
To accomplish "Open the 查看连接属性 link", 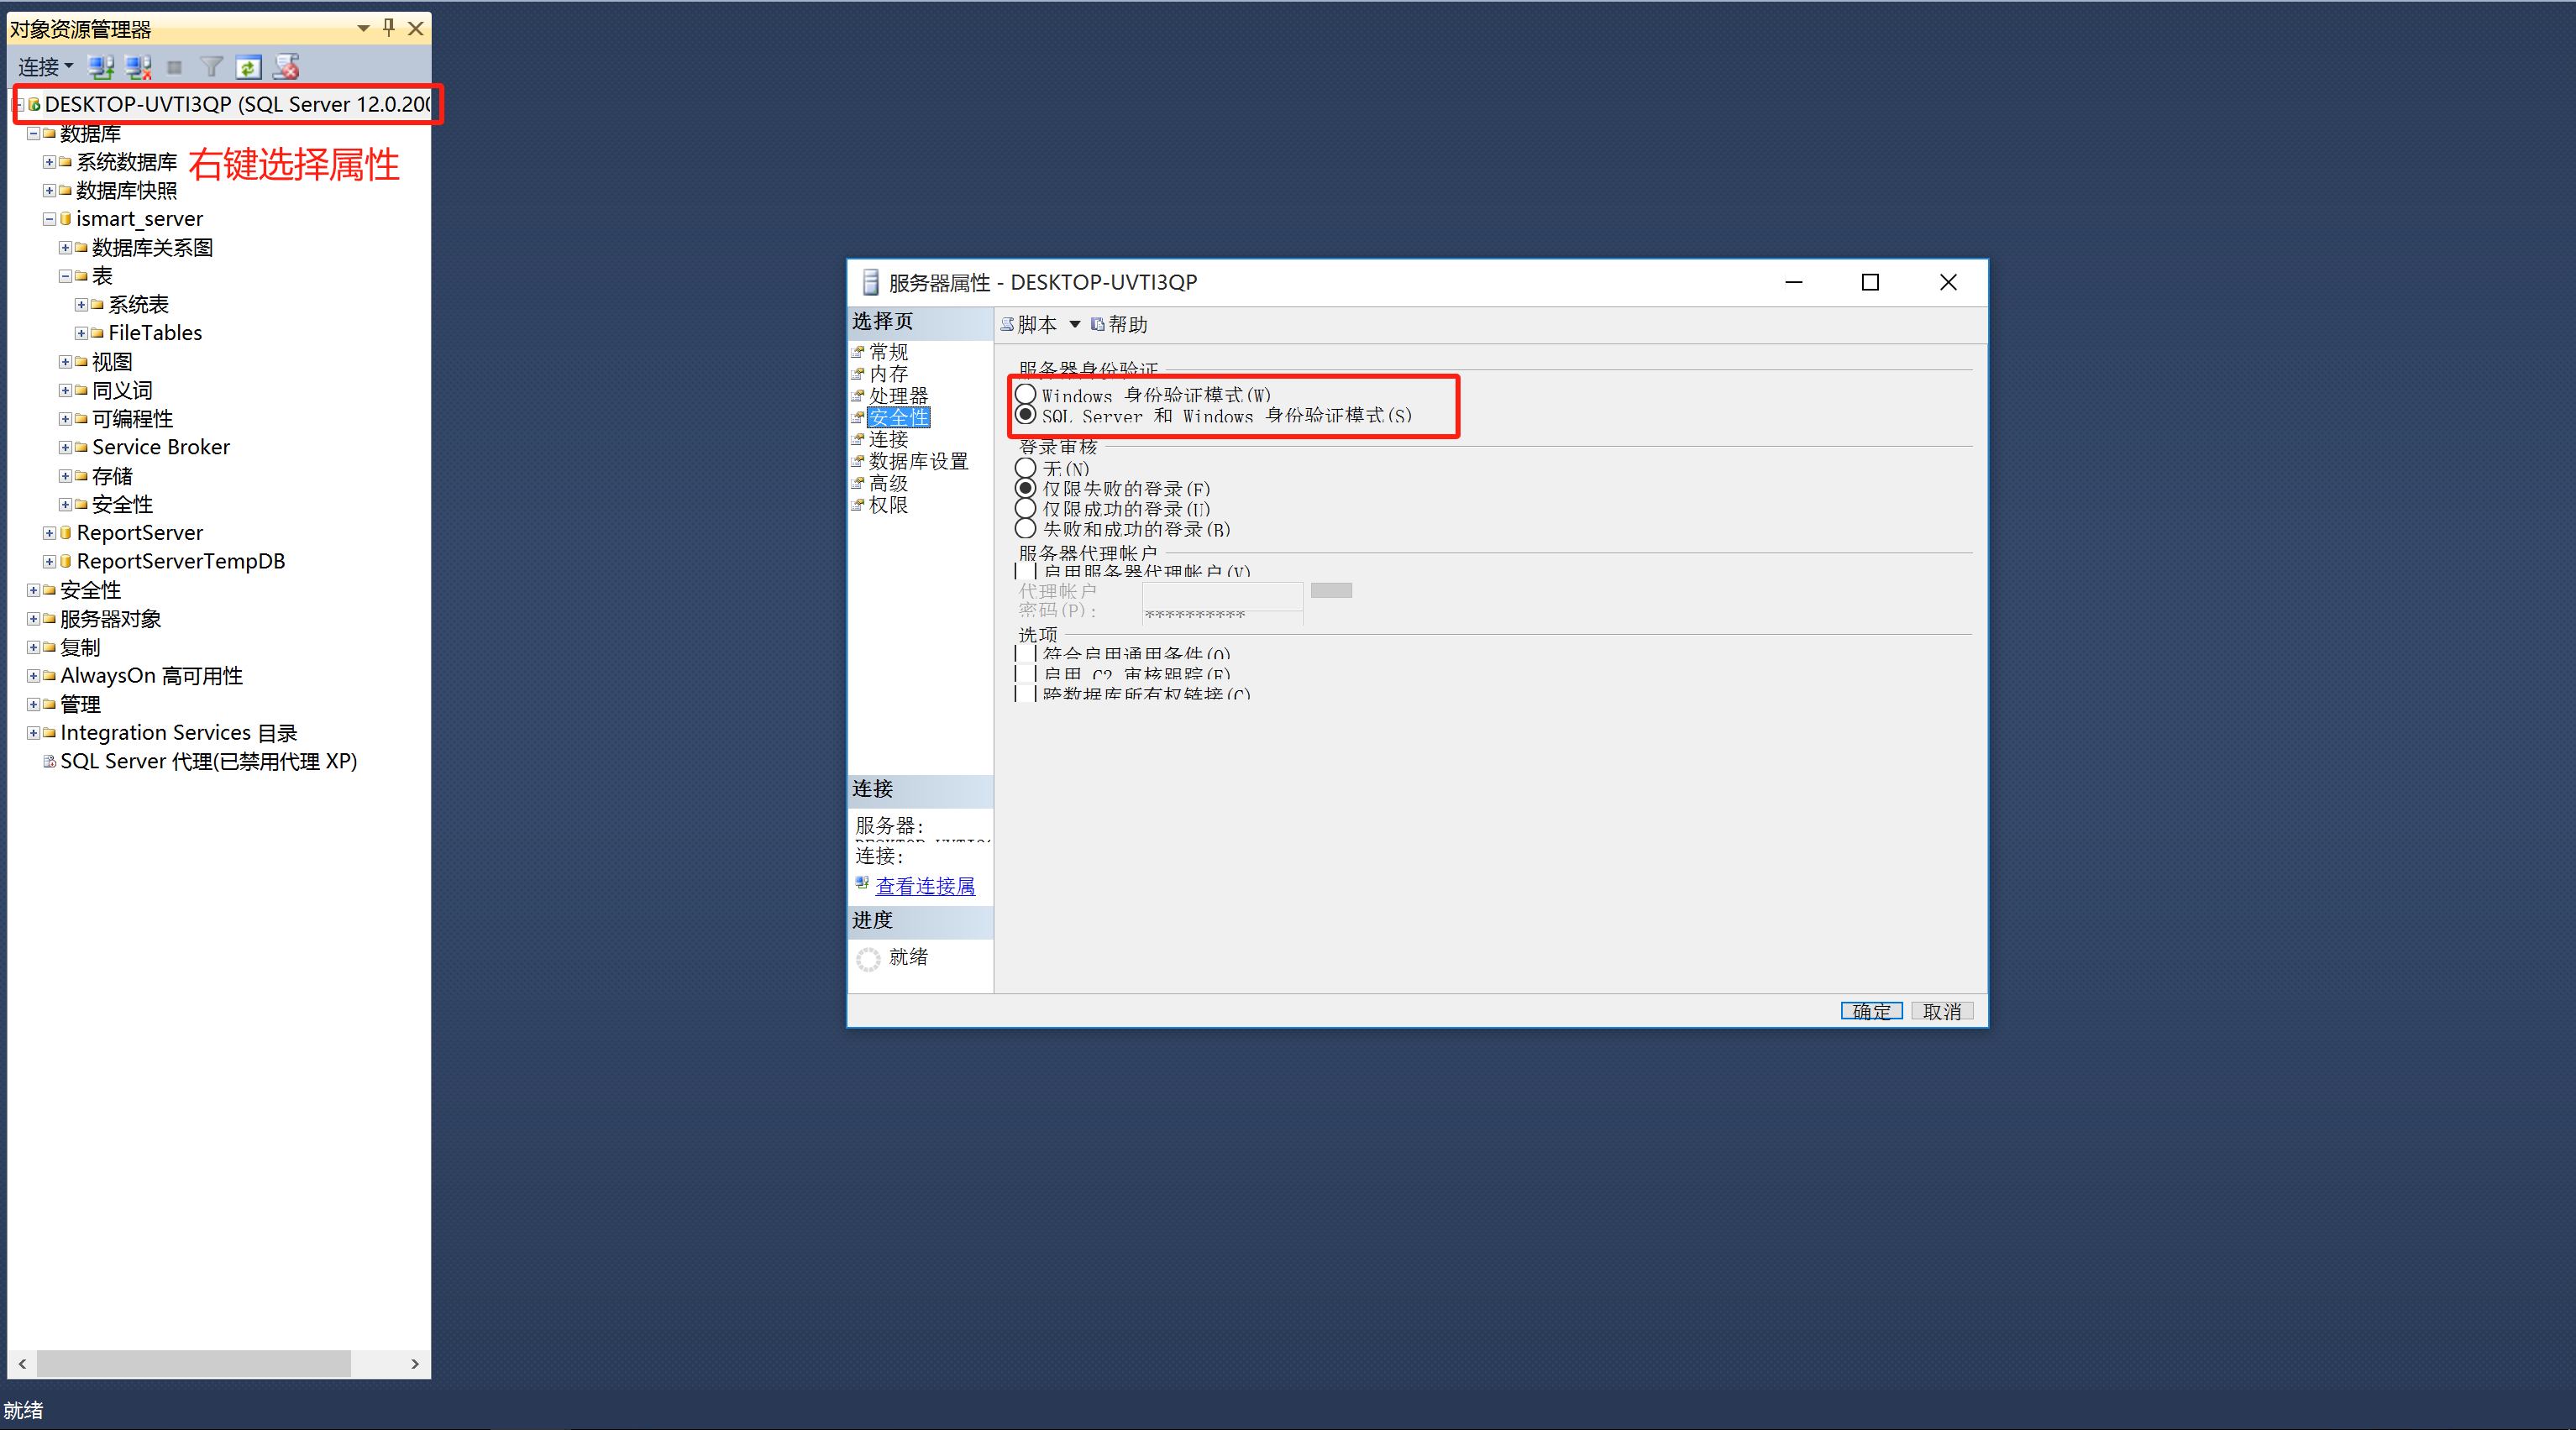I will pos(925,886).
